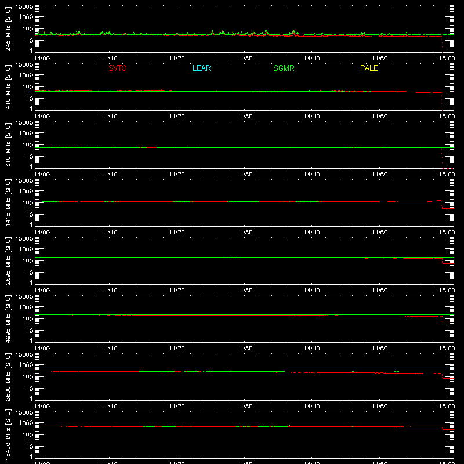Click the 1000 y-axis value on 4995 MHz plot
This screenshot has width=464, height=464.
pos(26,307)
